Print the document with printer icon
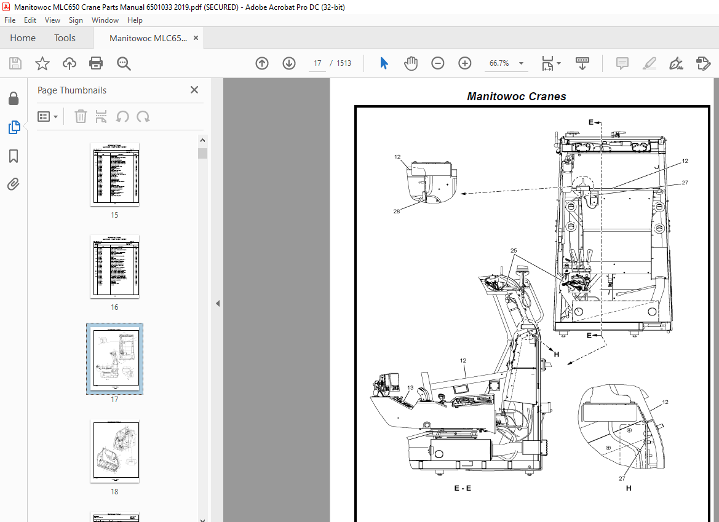719x522 pixels. coord(96,63)
